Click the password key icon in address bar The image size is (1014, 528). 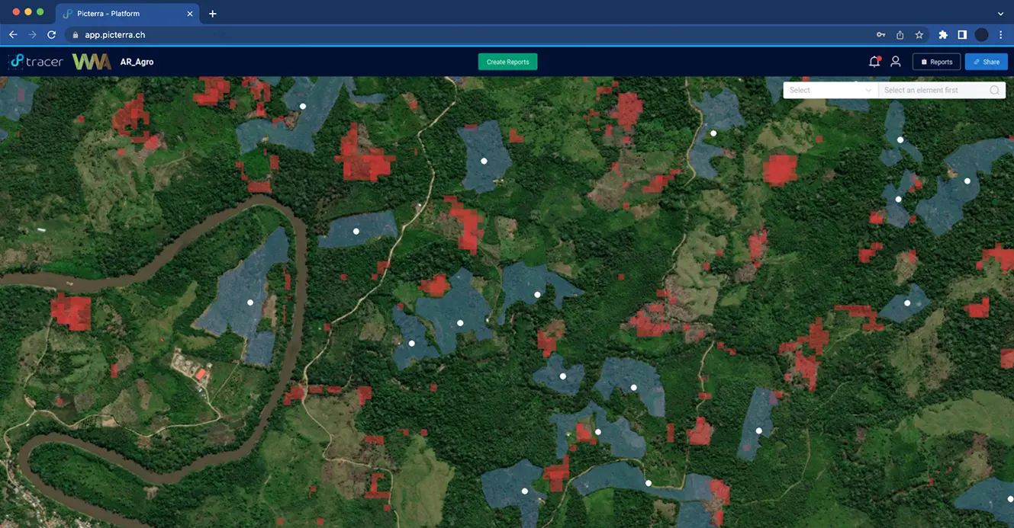coord(880,35)
